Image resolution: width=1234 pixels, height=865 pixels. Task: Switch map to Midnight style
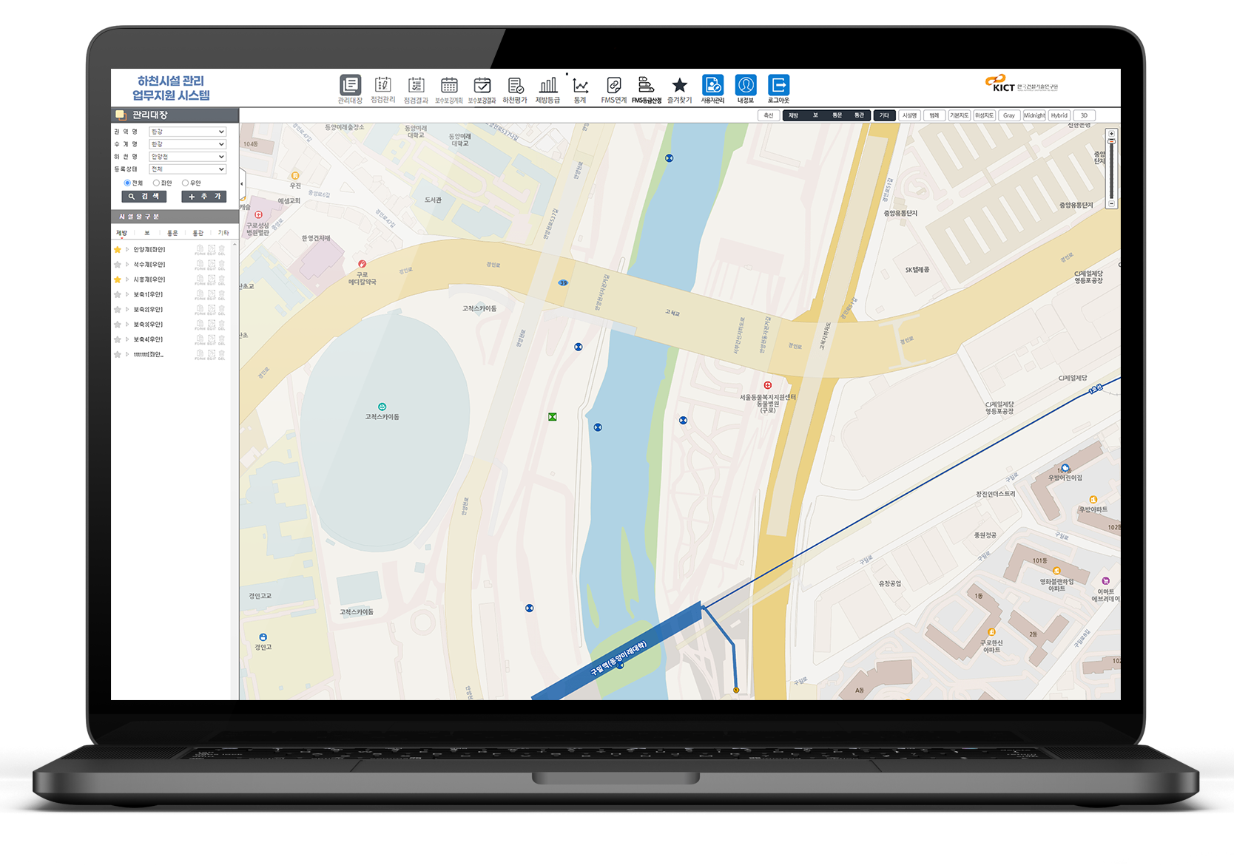click(1034, 115)
